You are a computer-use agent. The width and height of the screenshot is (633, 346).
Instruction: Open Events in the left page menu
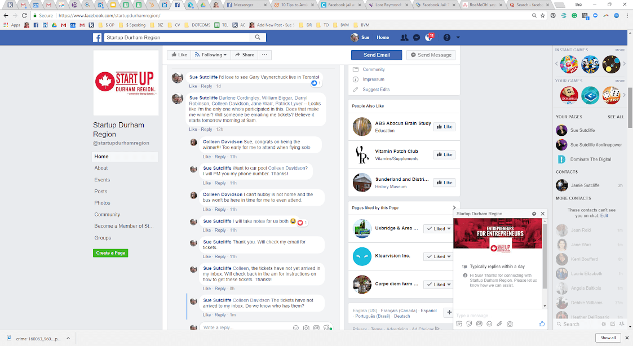pyautogui.click(x=102, y=180)
